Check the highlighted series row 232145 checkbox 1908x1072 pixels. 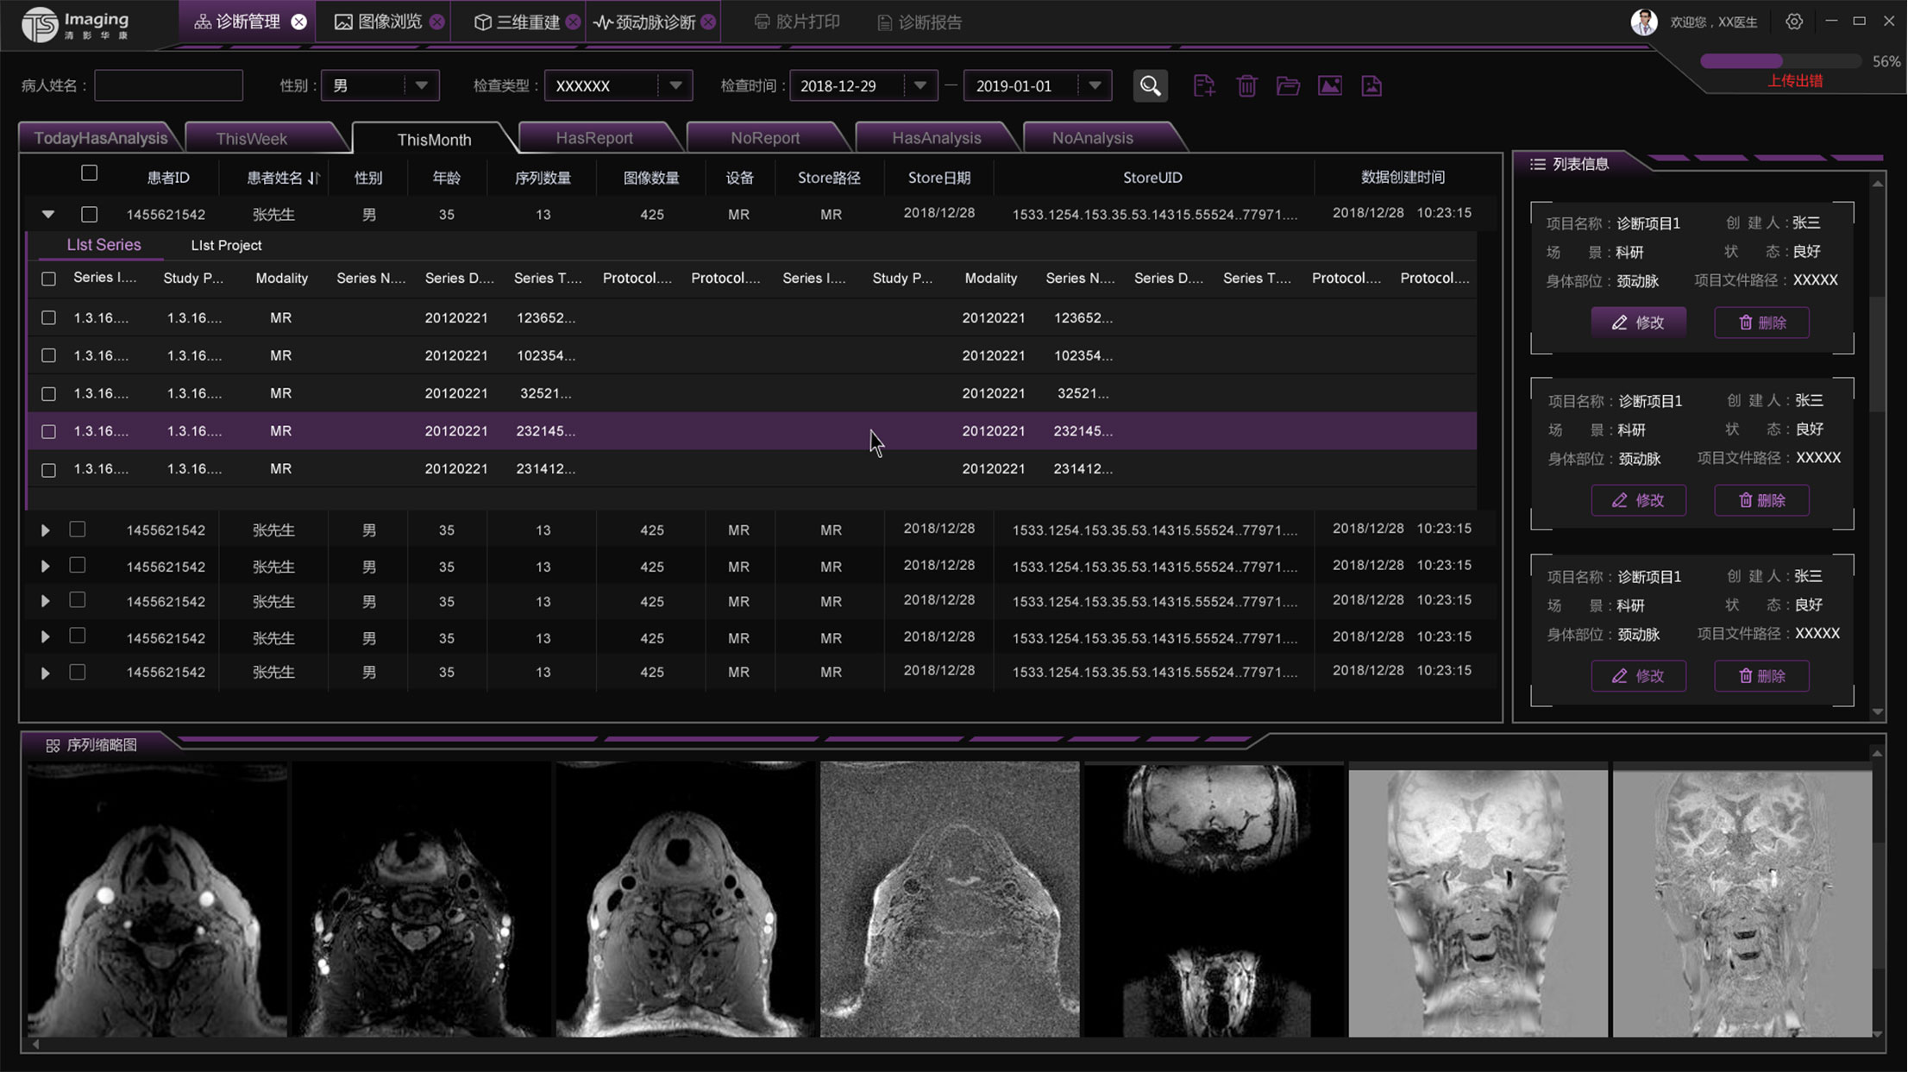pyautogui.click(x=48, y=431)
